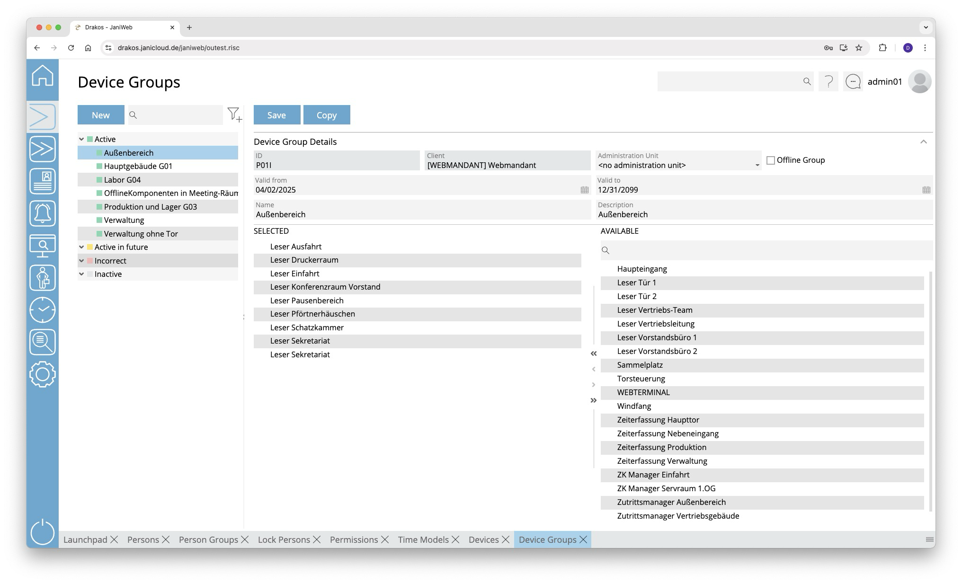Click the power logout icon
962x583 pixels.
pos(43,532)
